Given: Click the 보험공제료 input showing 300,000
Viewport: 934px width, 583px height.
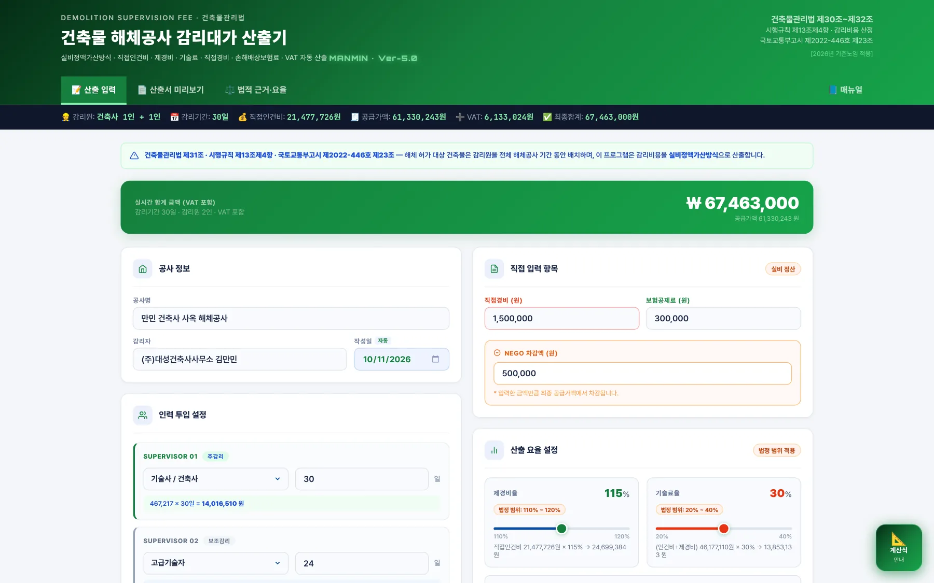Looking at the screenshot, I should click(723, 318).
